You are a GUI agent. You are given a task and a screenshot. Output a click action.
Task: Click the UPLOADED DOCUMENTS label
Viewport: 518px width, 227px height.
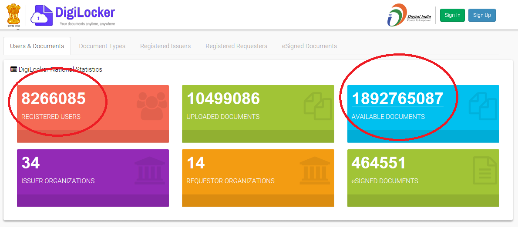pos(223,117)
